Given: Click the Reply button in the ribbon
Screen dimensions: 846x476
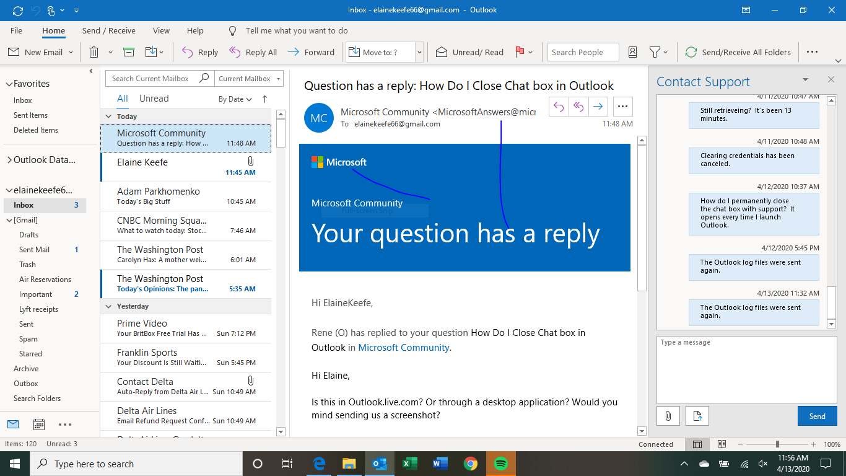Looking at the screenshot, I should (x=200, y=52).
